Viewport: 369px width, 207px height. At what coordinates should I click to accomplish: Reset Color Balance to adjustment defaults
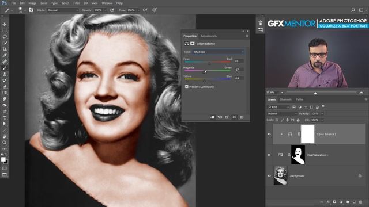[x=227, y=117]
